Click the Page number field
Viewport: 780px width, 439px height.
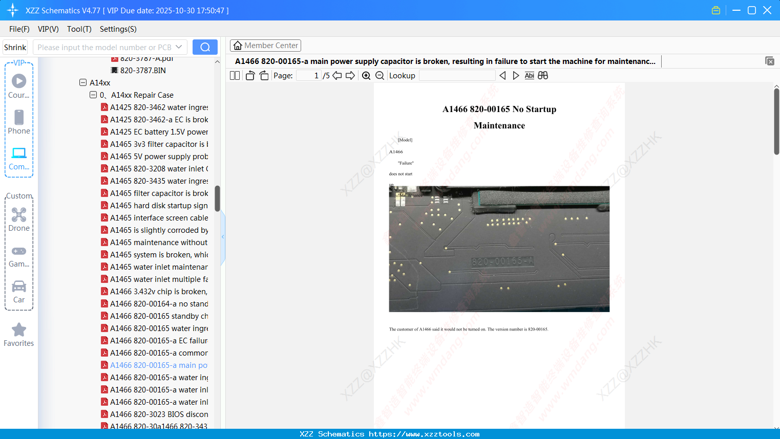coord(309,76)
